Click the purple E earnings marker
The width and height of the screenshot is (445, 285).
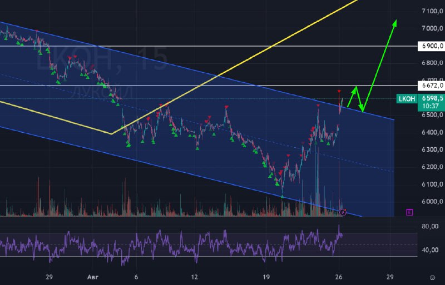(409, 212)
